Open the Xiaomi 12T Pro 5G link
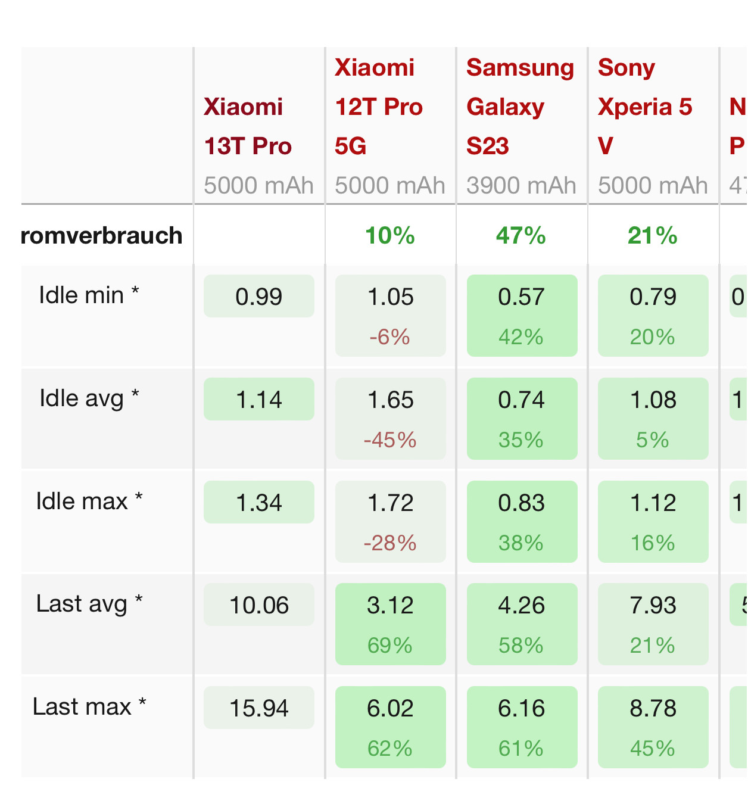Screen dimensions: 748x807 (378, 107)
